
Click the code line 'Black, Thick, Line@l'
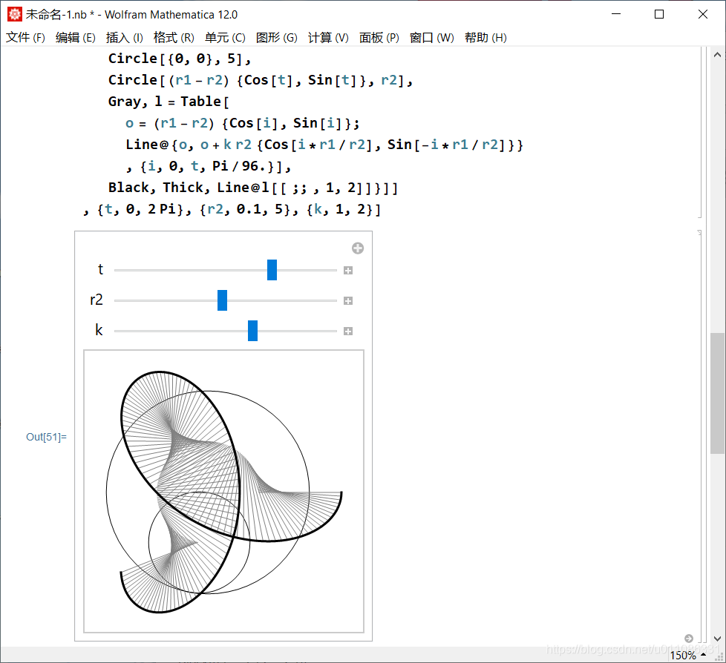(x=253, y=188)
